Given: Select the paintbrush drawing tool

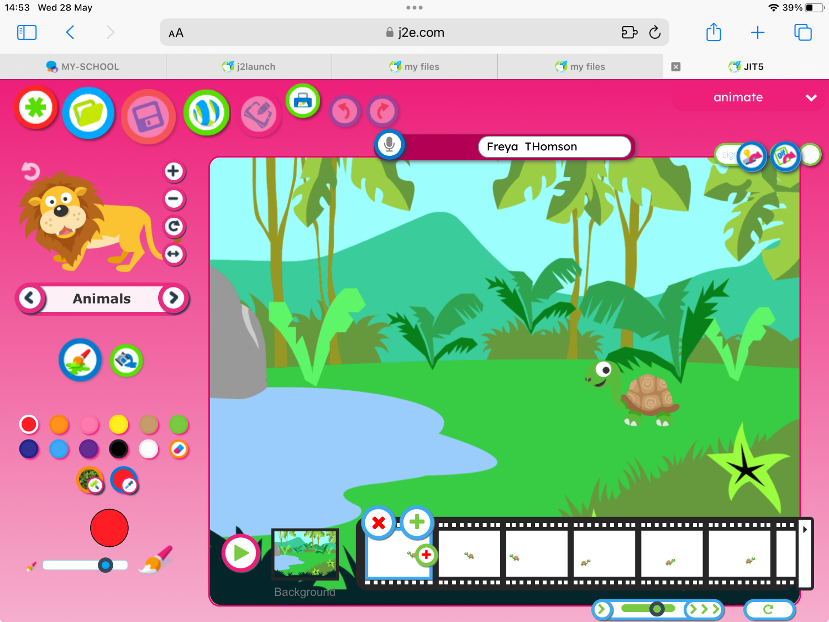Looking at the screenshot, I should (80, 360).
